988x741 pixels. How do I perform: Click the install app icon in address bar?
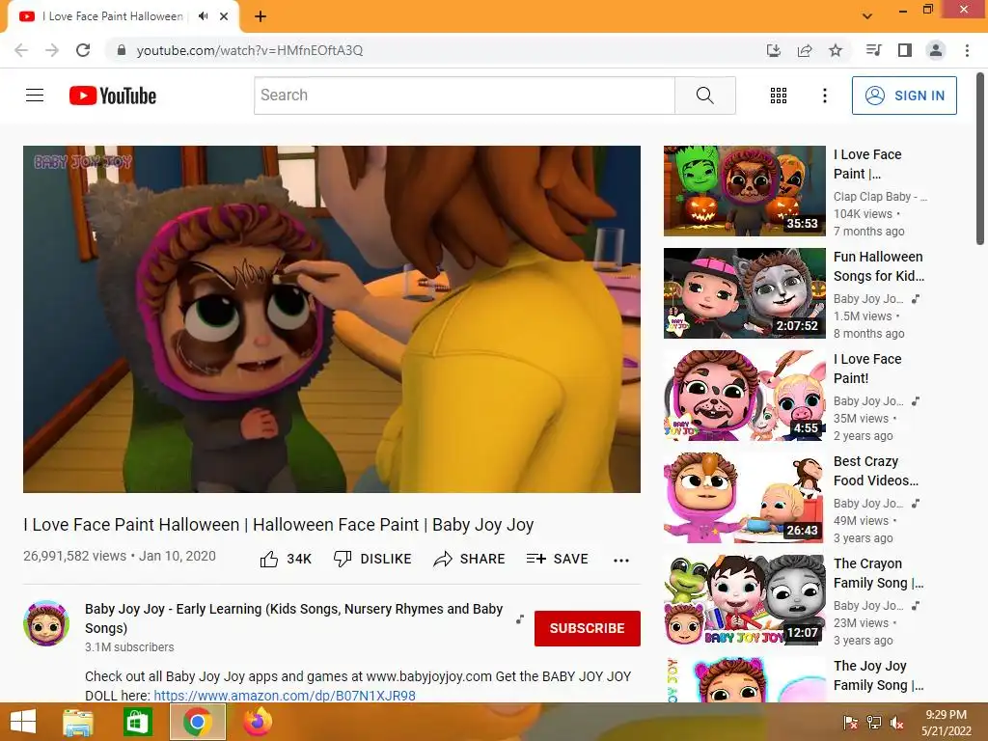[773, 50]
